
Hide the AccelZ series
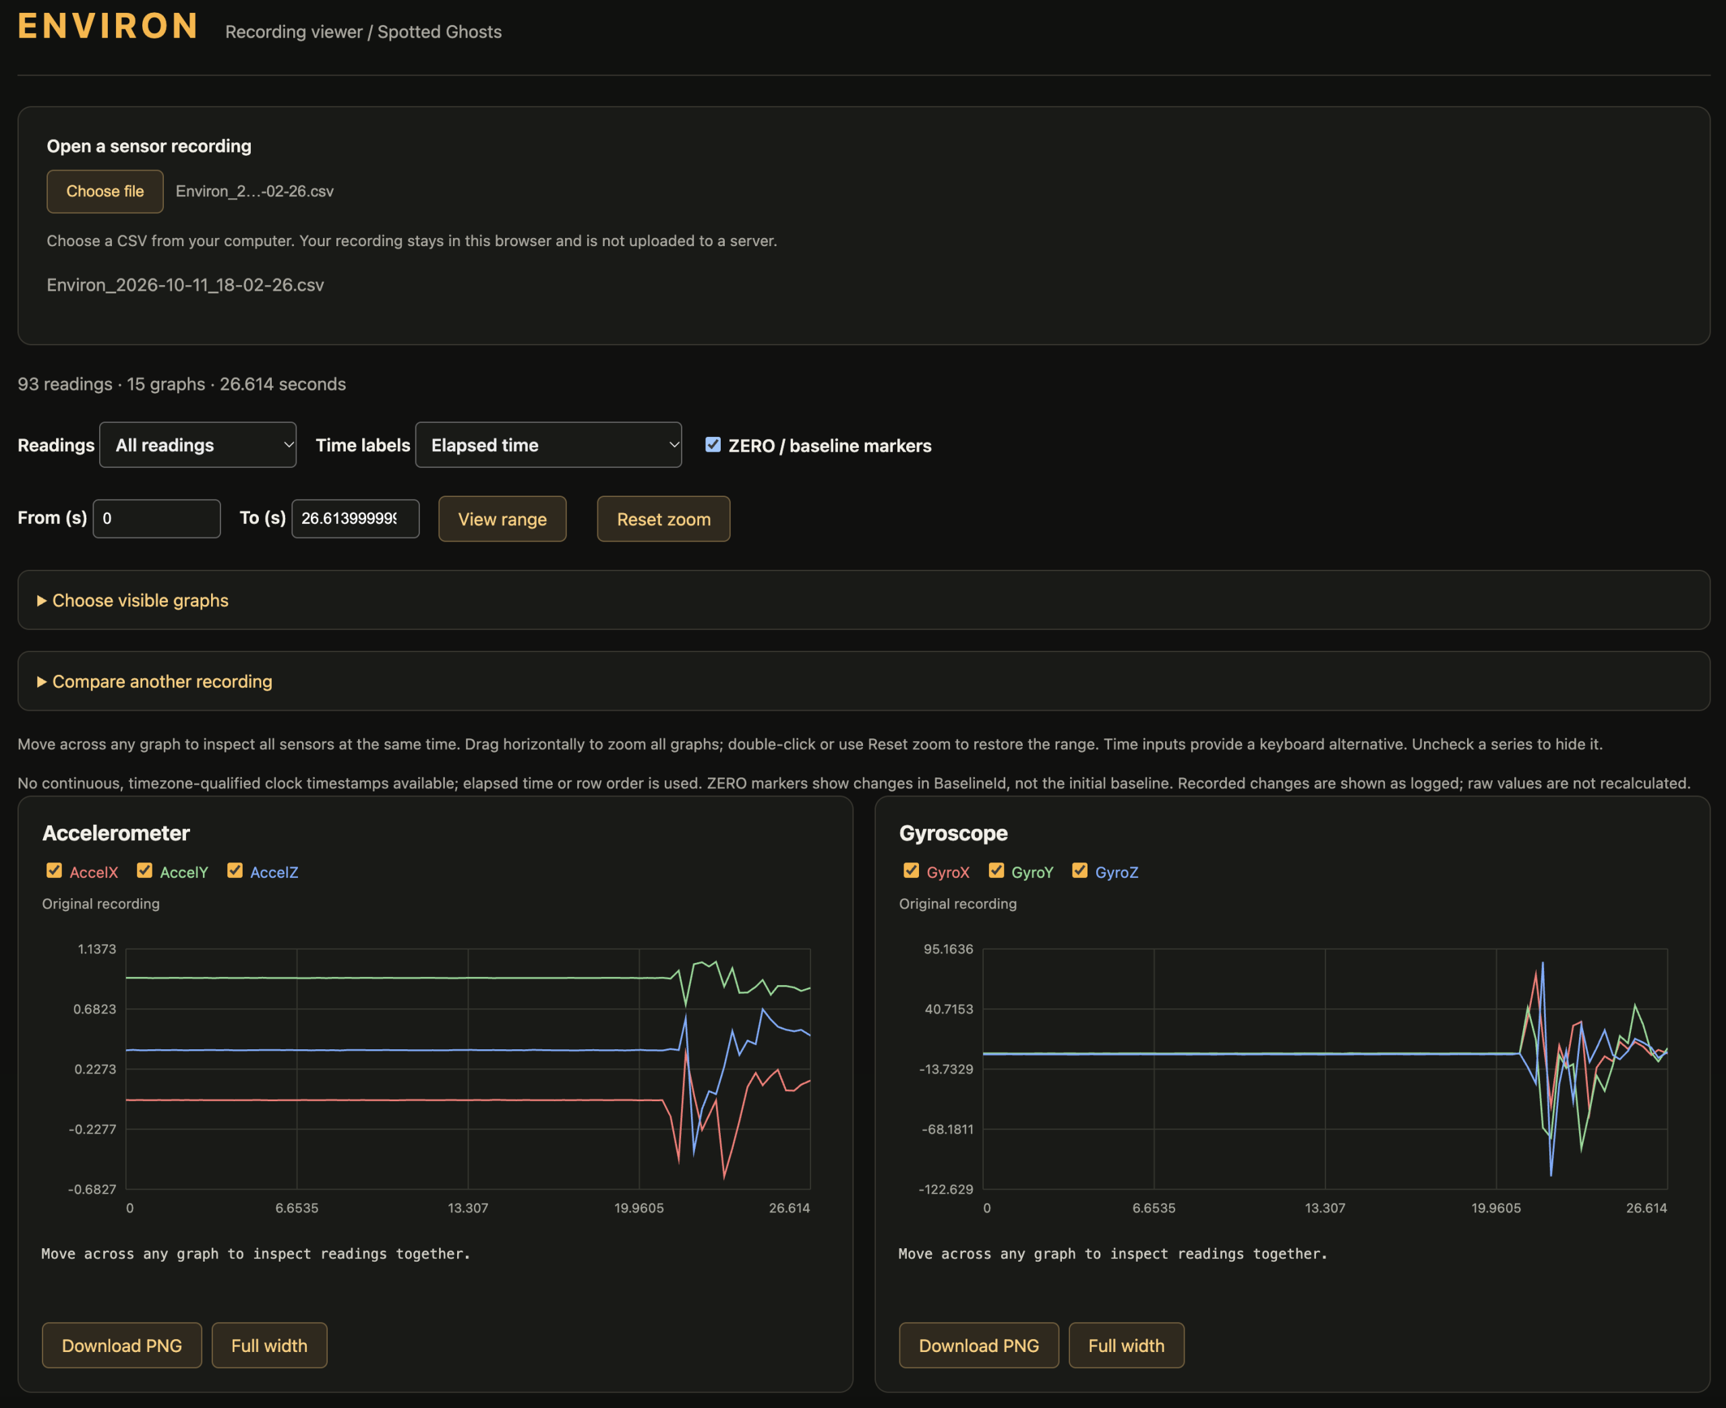pos(235,871)
